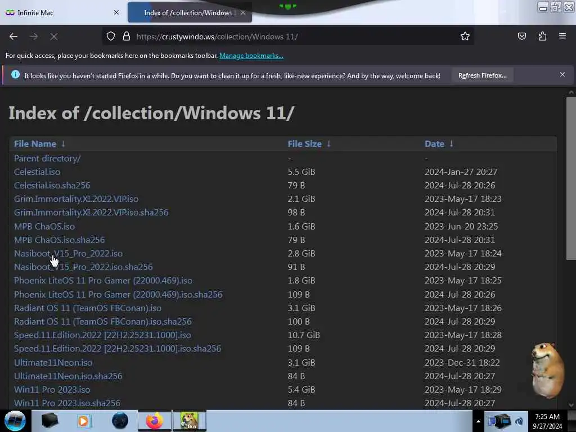This screenshot has height=432, width=576.
Task: Click the notification info icon
Action: click(15, 75)
